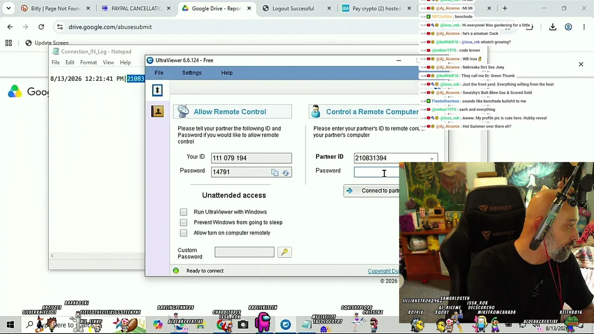Open a new Chrome tab
Screen dimensions: 594x334
[x=505, y=8]
